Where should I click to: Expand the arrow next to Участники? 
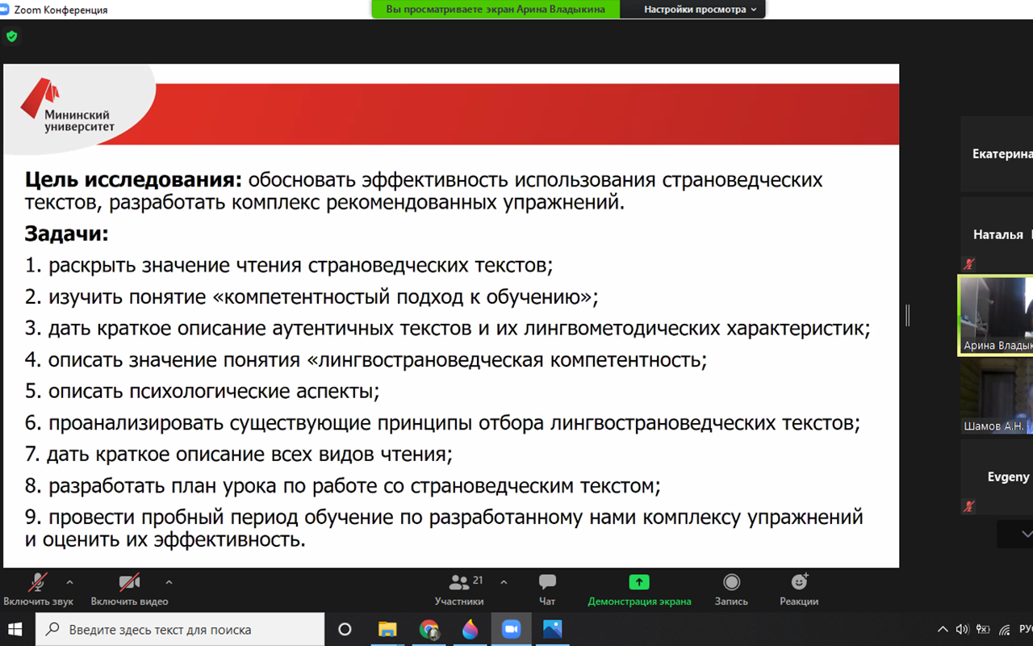coord(504,581)
